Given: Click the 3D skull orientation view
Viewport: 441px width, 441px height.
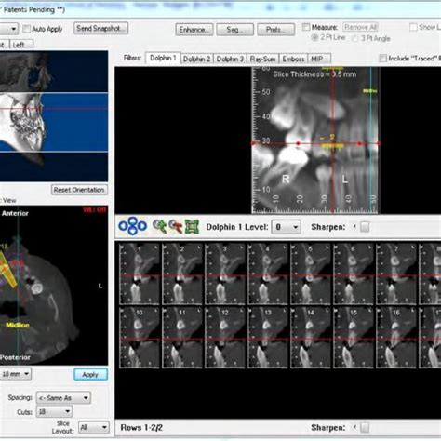Looking at the screenshot, I should tap(54, 116).
